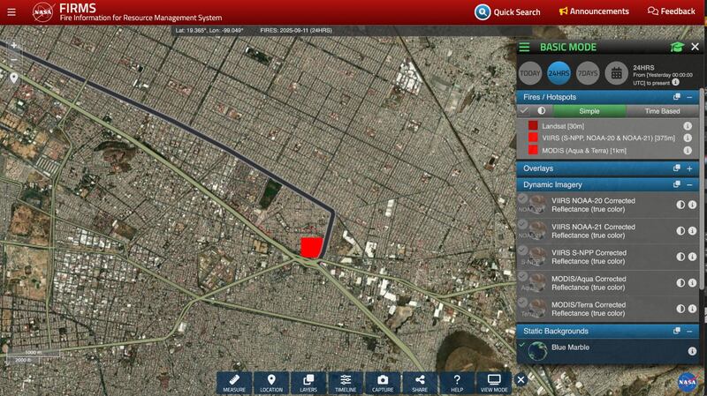Image resolution: width=707 pixels, height=396 pixels.
Task: Switch to Simple fire display
Action: (589, 111)
